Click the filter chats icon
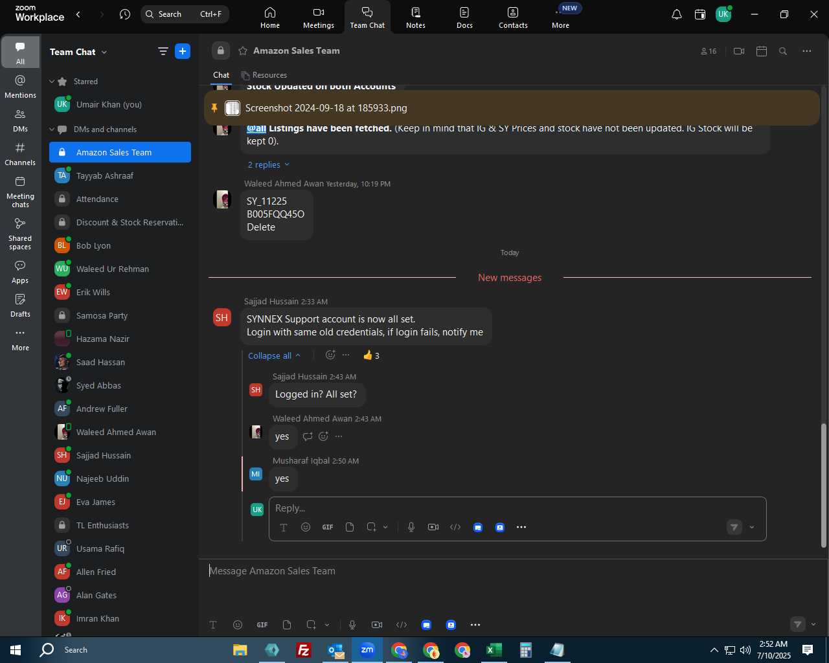Screen dimensions: 829x663 [x=163, y=52]
